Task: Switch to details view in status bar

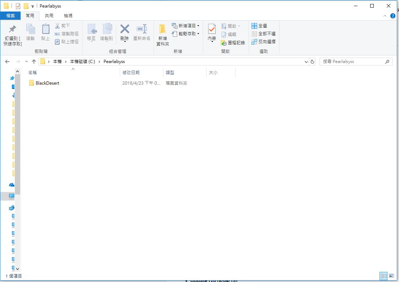Action: point(383,276)
